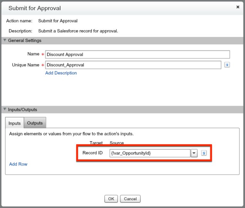Click the description text about Salesforce record
The height and width of the screenshot is (208, 245).
[x=78, y=30]
